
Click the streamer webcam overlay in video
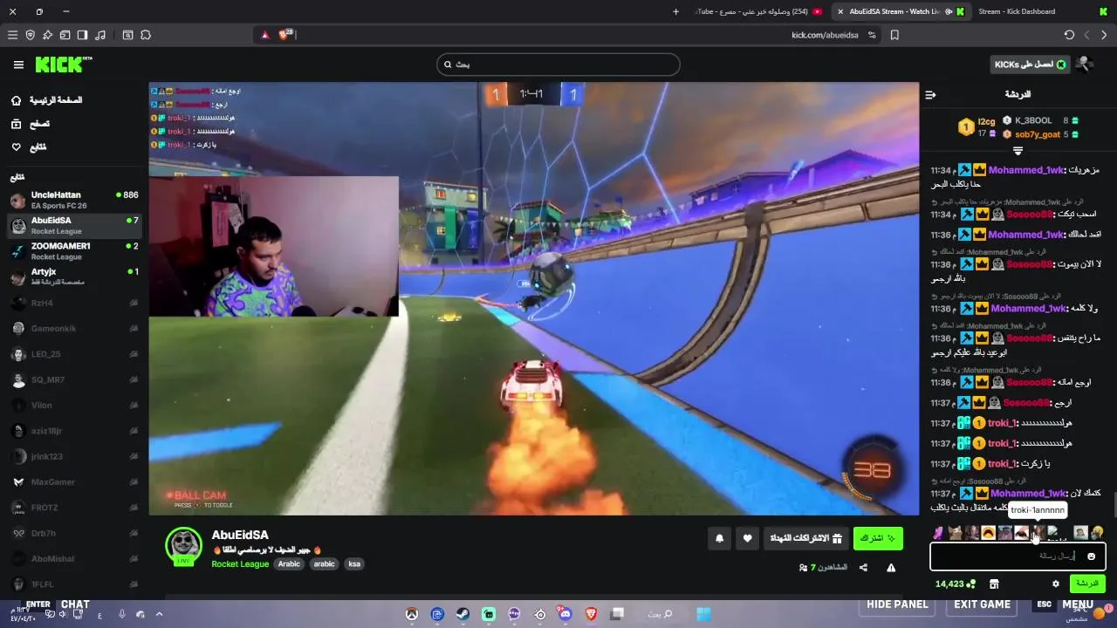coord(273,246)
